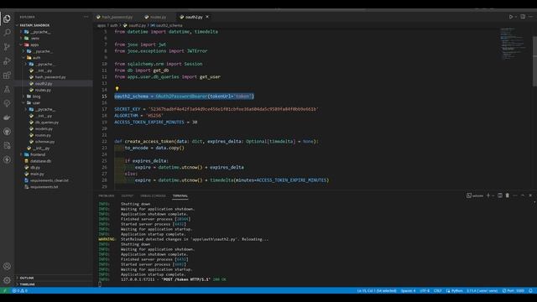Viewport: 537px width, 302px height.
Task: Kill the terminal with the trash icon
Action: (508, 195)
